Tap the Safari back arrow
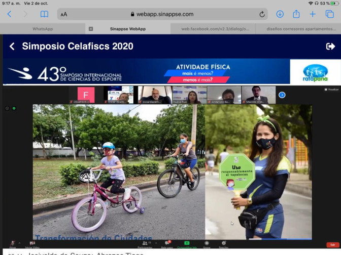The width and height of the screenshot is (341, 255). (x=9, y=14)
